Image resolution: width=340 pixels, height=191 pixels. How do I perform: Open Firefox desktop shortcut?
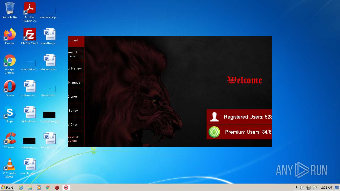pos(10,37)
